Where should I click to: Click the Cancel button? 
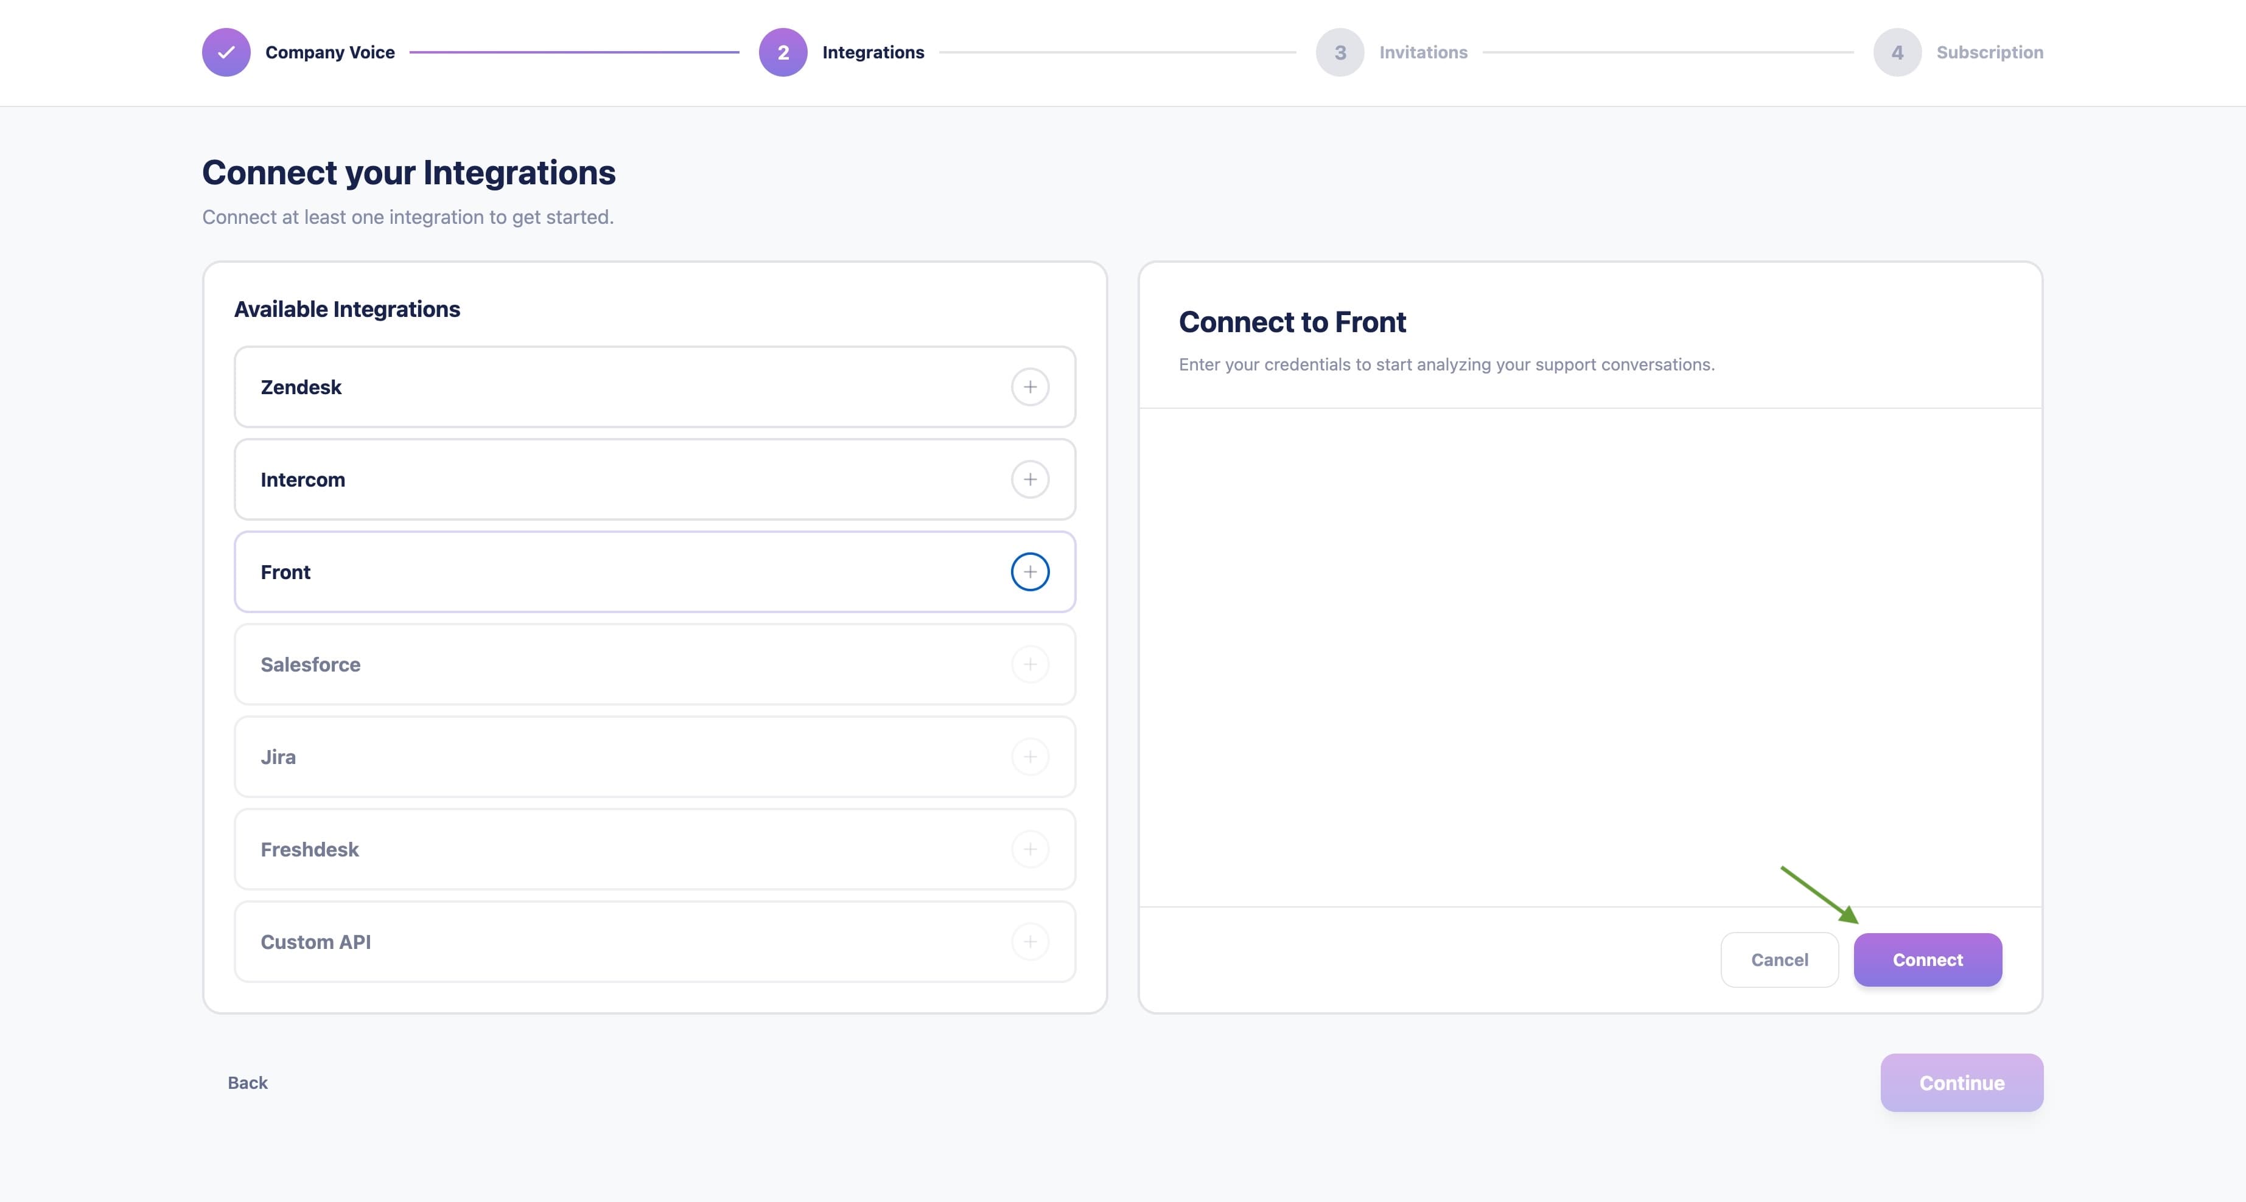point(1780,960)
